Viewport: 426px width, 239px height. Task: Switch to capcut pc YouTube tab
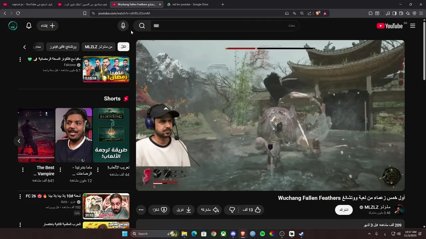coord(28,4)
